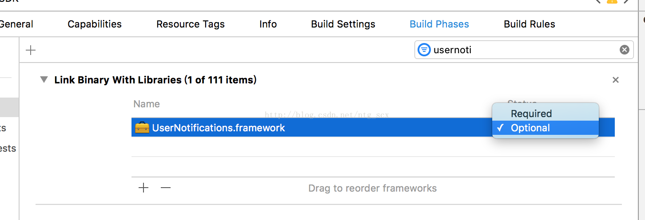This screenshot has width=645, height=220.
Task: Add a new build phase with plus
Action: [31, 50]
